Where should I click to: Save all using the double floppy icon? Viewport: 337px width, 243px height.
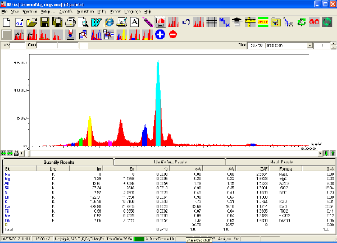(x=57, y=22)
